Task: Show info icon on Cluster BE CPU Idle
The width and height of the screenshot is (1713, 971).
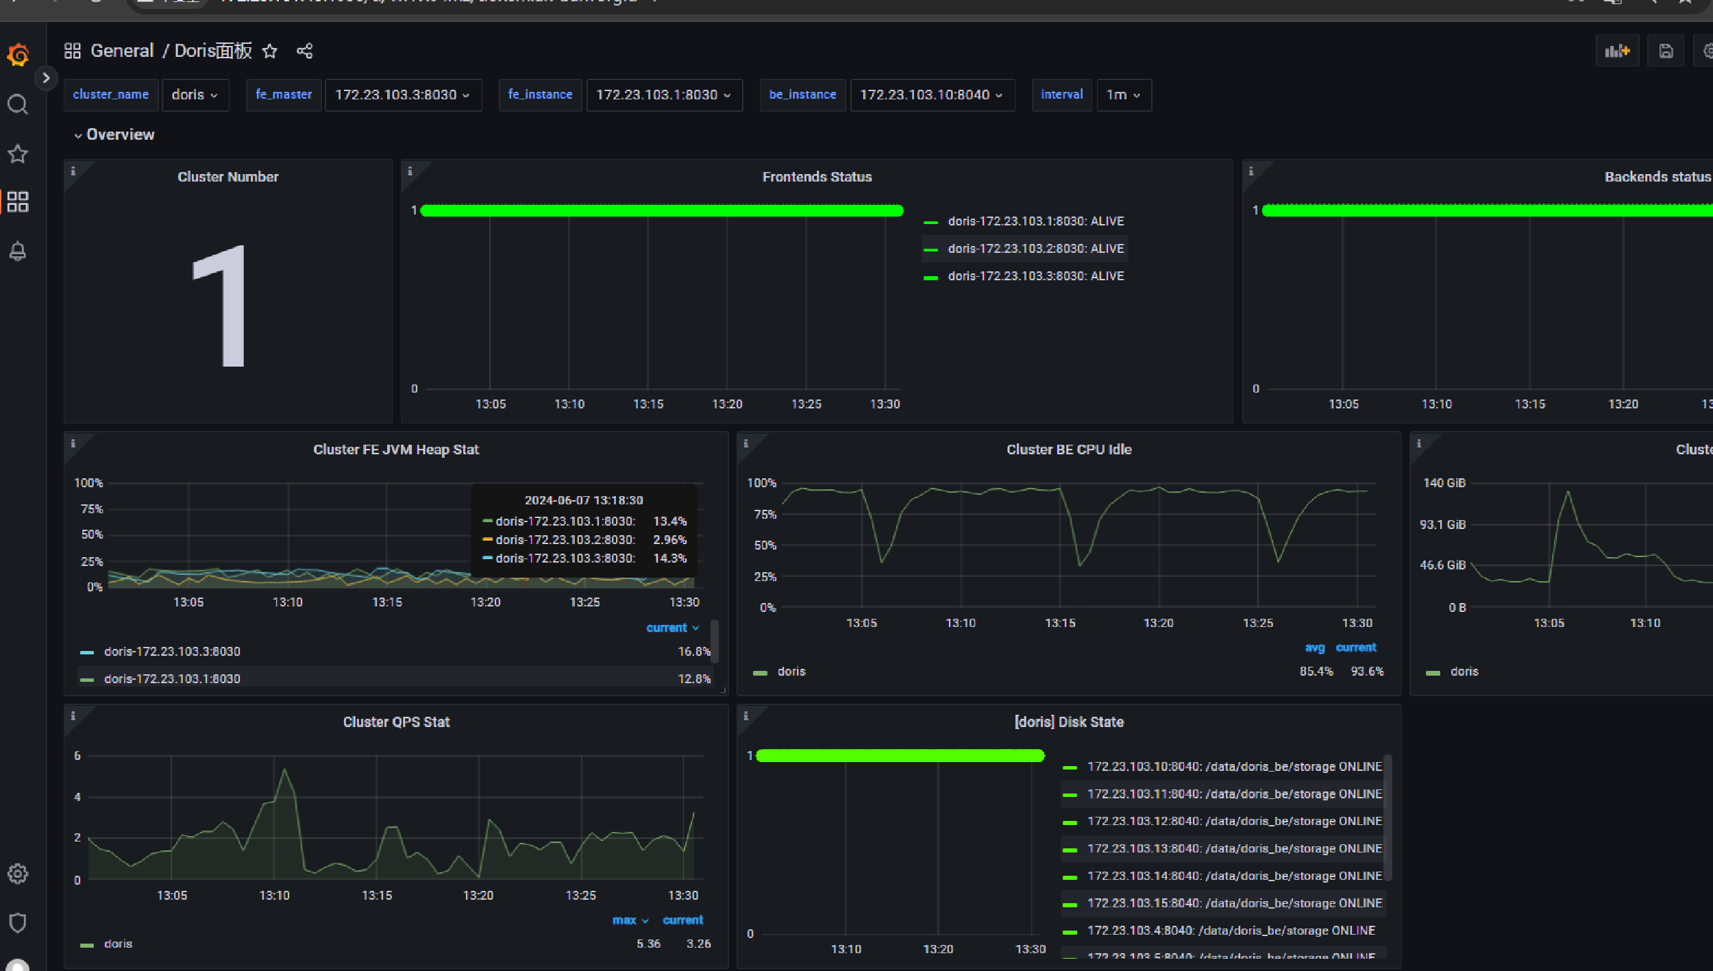Action: point(746,443)
